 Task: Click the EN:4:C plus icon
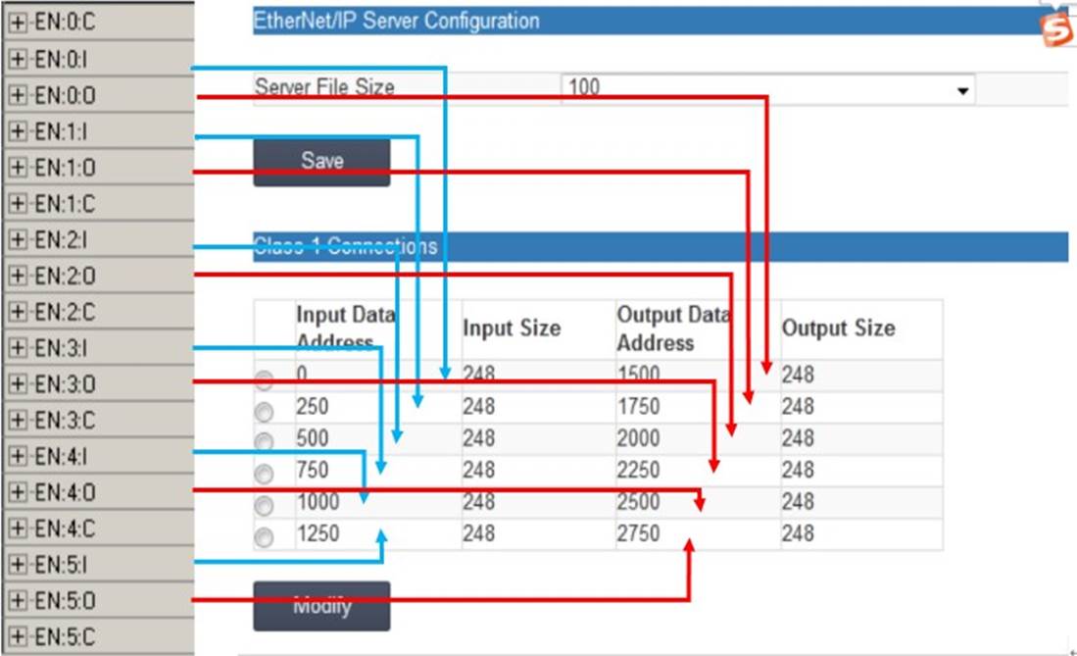click(18, 529)
